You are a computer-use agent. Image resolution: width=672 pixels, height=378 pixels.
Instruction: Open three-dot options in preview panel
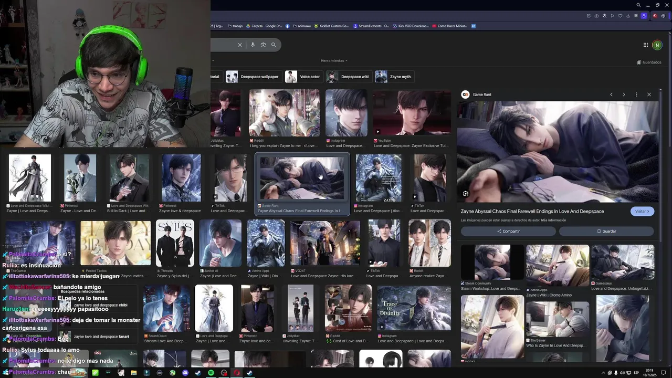[636, 94]
